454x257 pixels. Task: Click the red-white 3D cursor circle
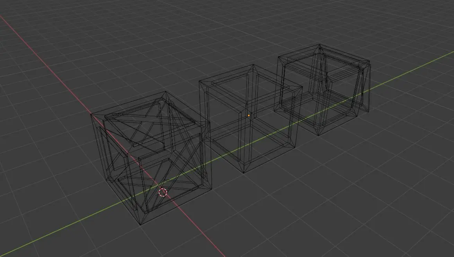[x=163, y=192]
